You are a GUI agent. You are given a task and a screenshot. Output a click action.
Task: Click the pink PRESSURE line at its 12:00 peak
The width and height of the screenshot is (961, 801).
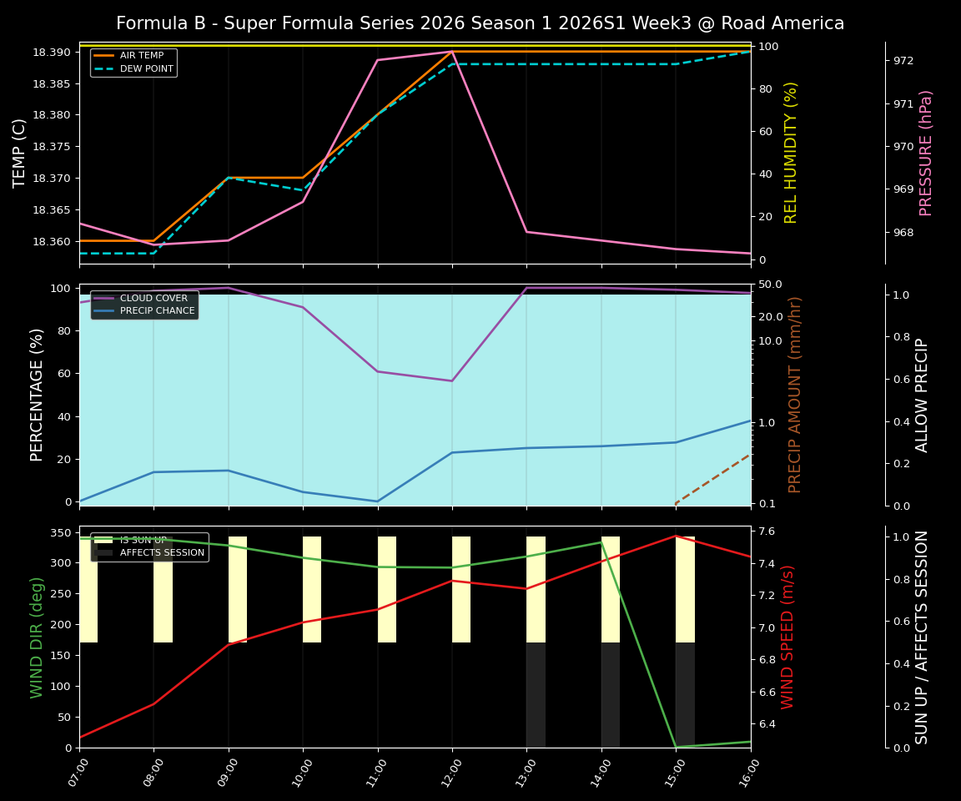click(x=450, y=52)
